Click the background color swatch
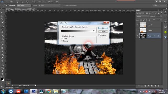168x94 pixels. (3, 80)
